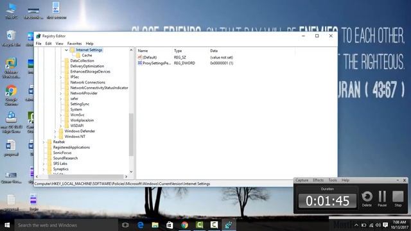The image size is (411, 231).
Task: Select the Cache key folder
Action: pyautogui.click(x=87, y=55)
